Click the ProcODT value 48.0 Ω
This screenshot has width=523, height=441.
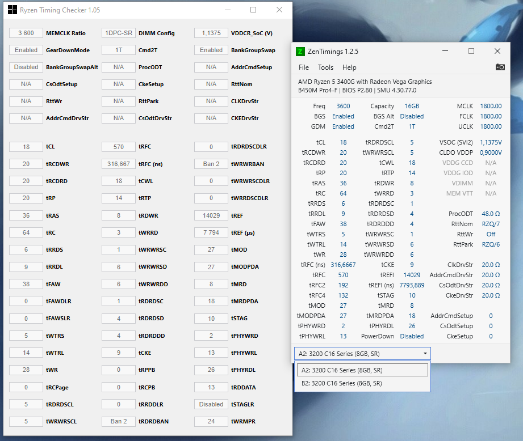point(491,214)
